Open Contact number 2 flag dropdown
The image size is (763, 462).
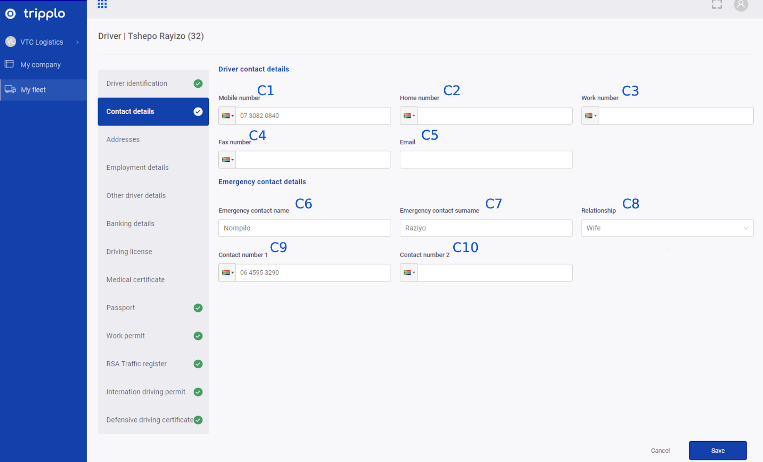pyautogui.click(x=409, y=273)
